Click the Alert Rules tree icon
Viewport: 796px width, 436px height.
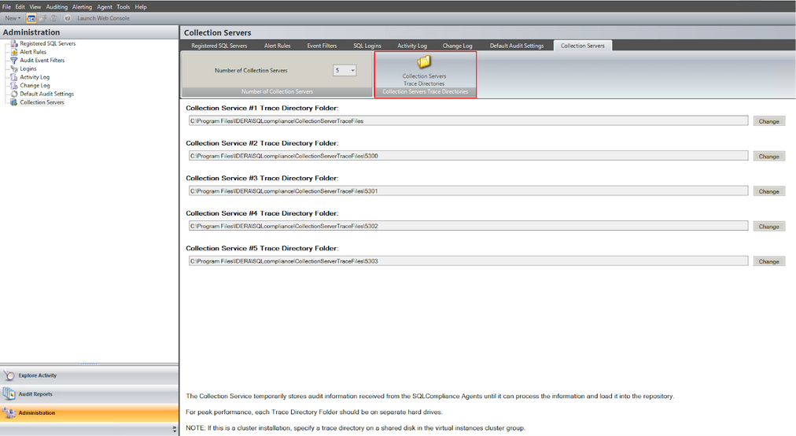pos(14,52)
